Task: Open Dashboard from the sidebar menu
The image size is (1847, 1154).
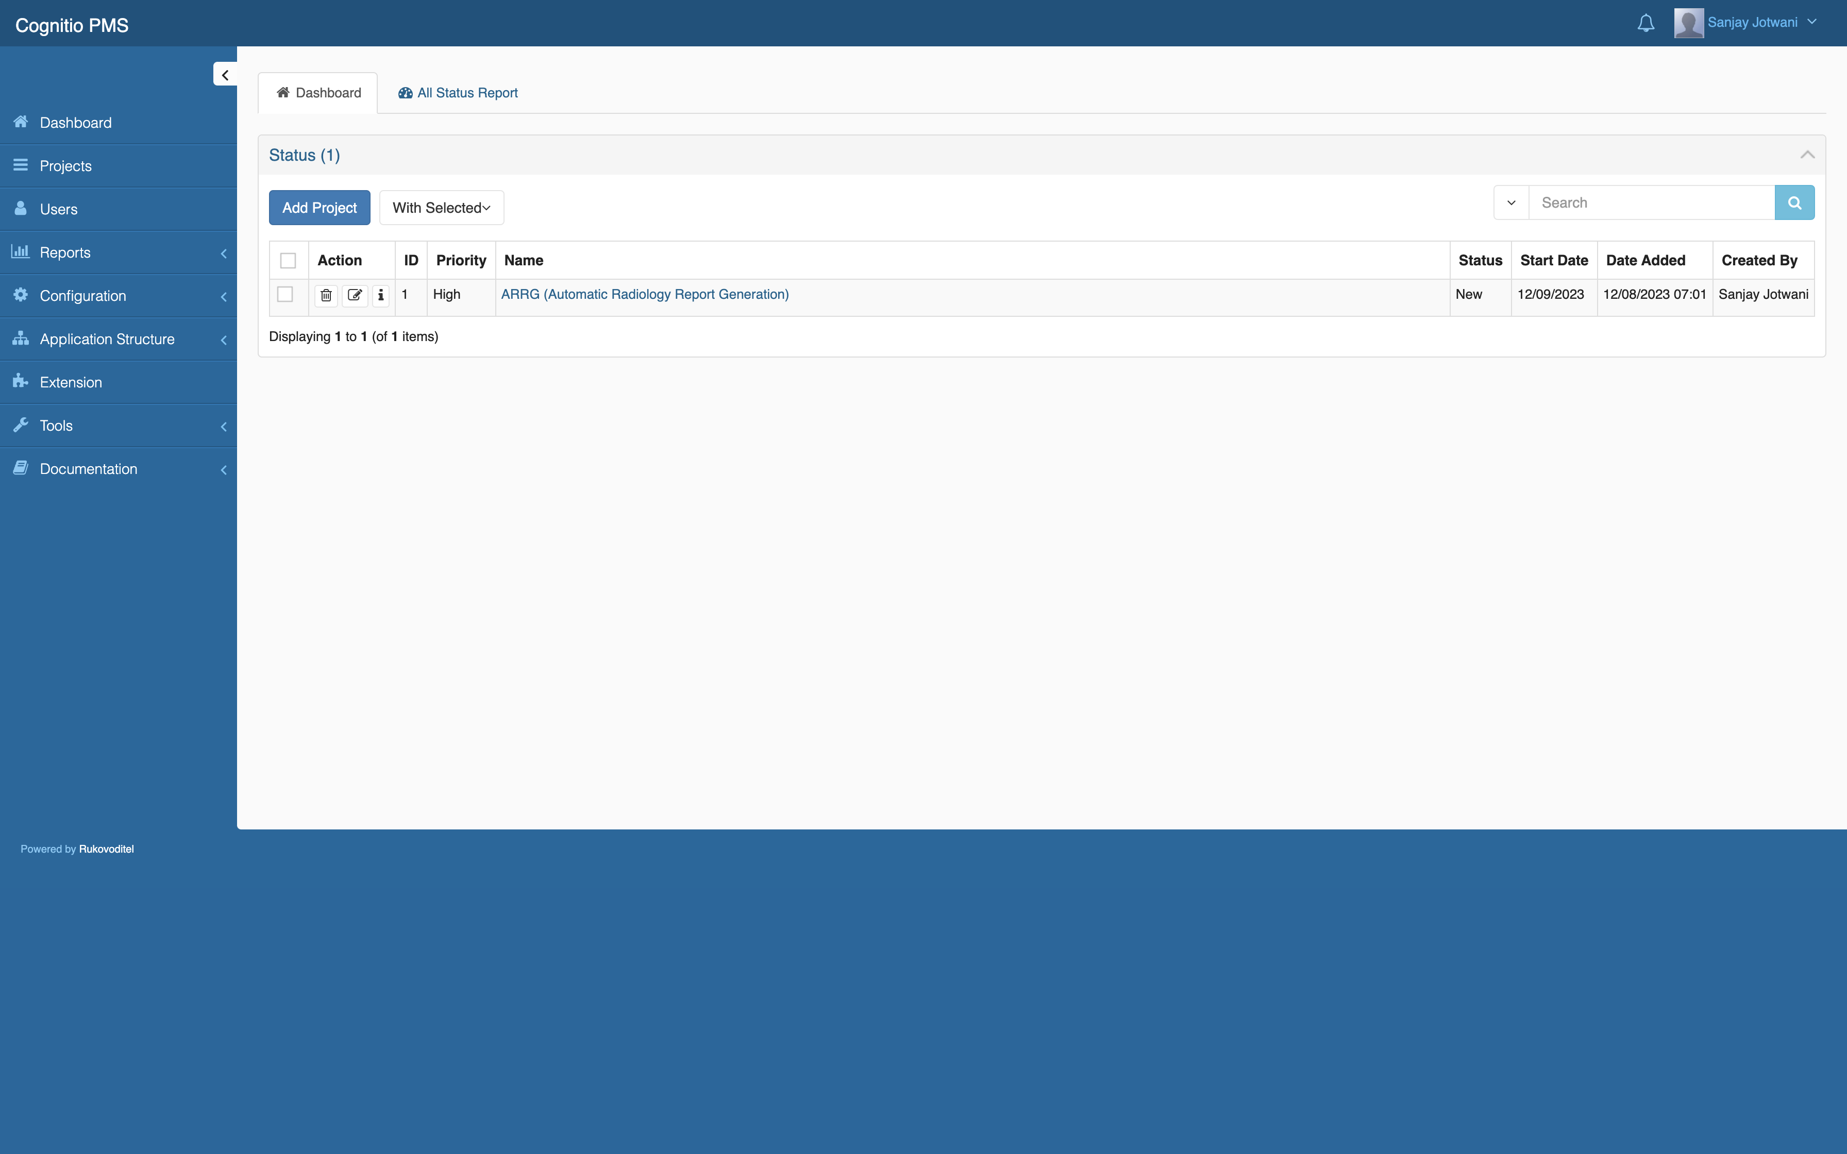Action: click(119, 123)
